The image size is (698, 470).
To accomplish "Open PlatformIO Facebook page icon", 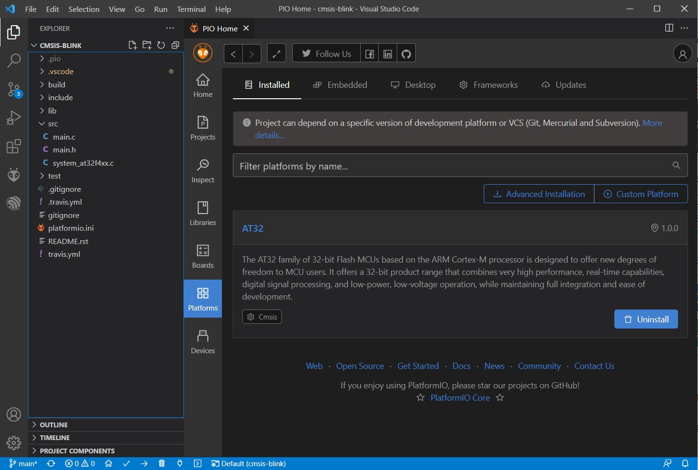I will point(370,54).
